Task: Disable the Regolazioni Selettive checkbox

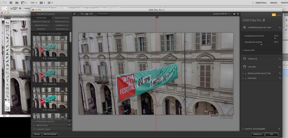Action: pyautogui.click(x=246, y=73)
